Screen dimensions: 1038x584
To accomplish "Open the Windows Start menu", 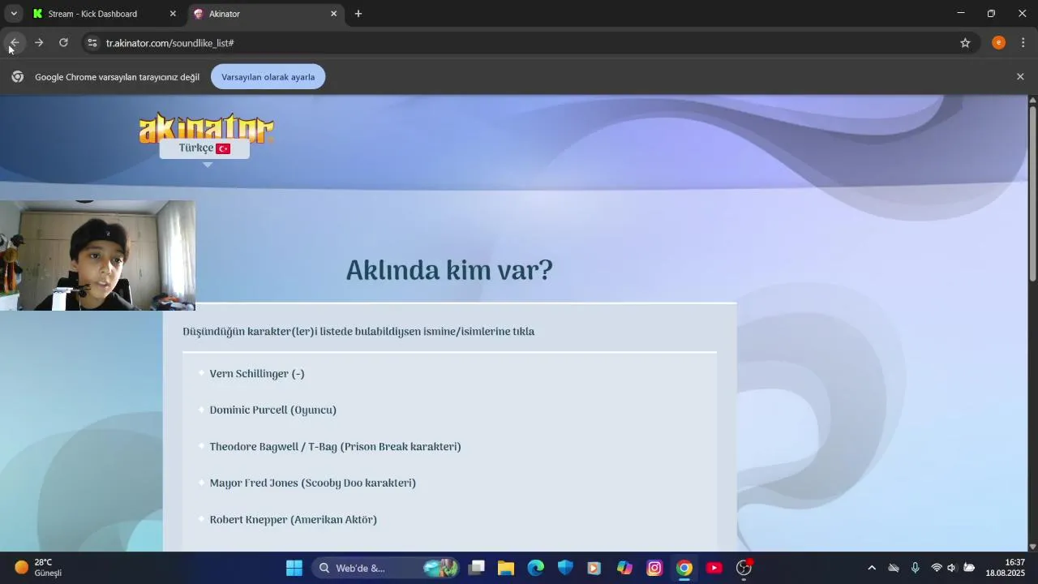I will point(294,568).
